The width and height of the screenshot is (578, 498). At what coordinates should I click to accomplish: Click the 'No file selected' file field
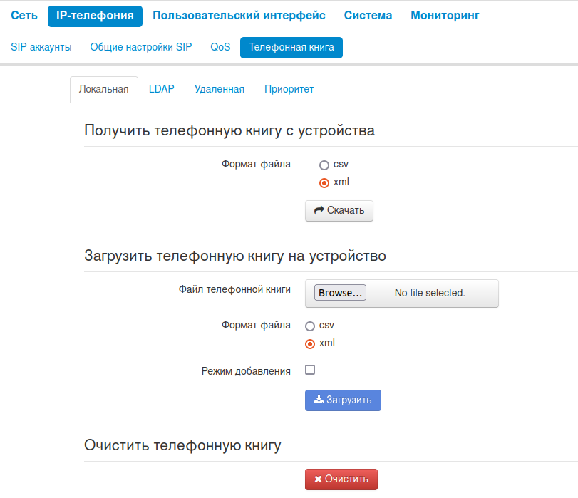[430, 293]
